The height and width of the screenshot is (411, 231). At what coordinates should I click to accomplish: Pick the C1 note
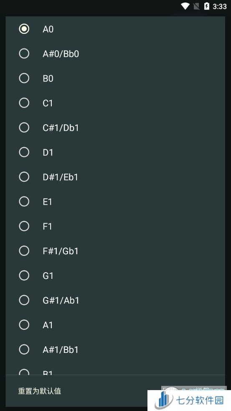click(x=115, y=103)
